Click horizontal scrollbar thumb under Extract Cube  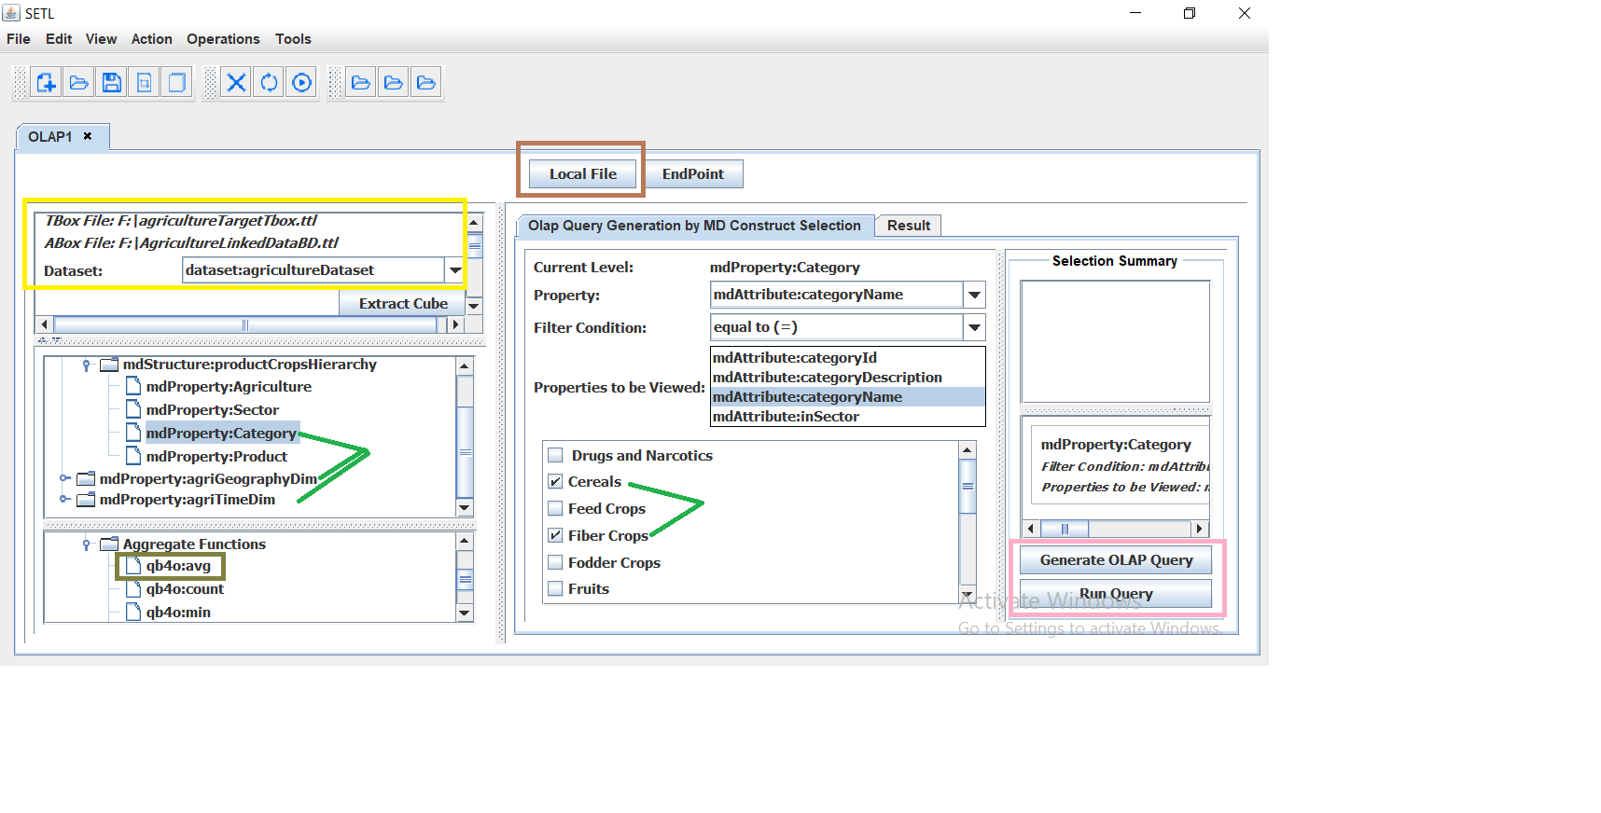point(245,325)
